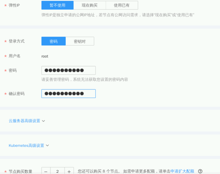
Task: Click chevron next to Kubernetes高级设置
Action: (x=47, y=146)
